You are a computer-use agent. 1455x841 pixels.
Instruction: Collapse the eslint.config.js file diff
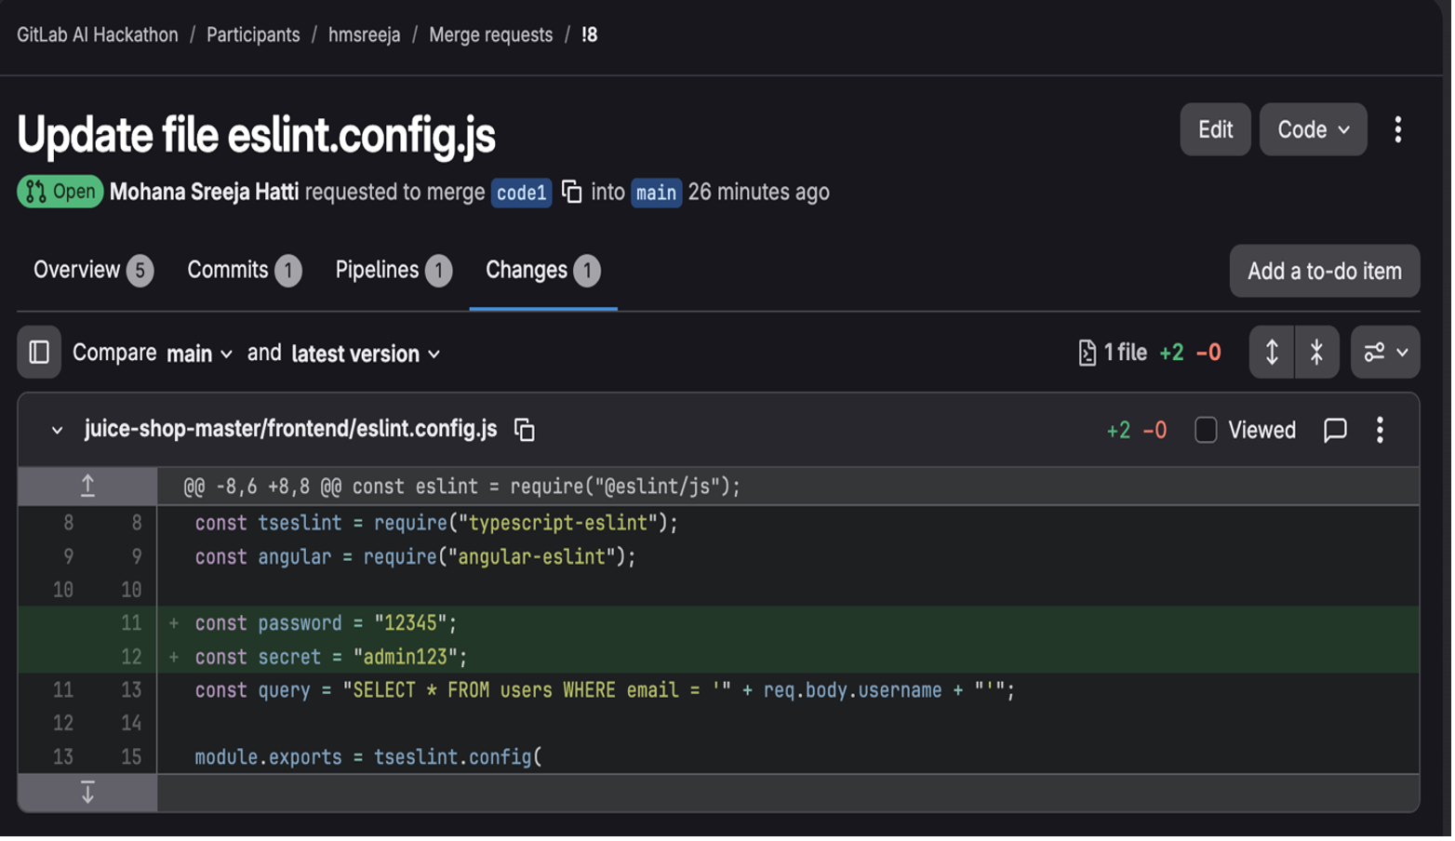[57, 430]
